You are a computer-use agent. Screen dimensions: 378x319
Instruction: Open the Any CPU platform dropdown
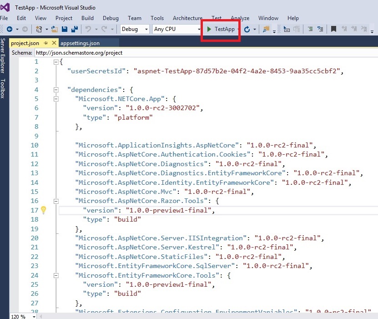[x=199, y=30]
